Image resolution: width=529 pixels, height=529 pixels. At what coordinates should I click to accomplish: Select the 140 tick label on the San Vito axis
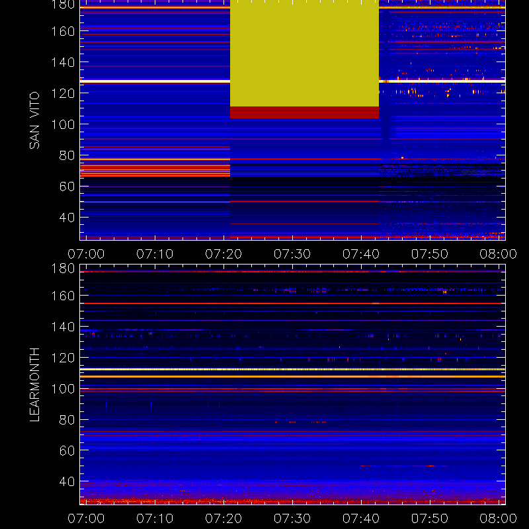pos(63,62)
